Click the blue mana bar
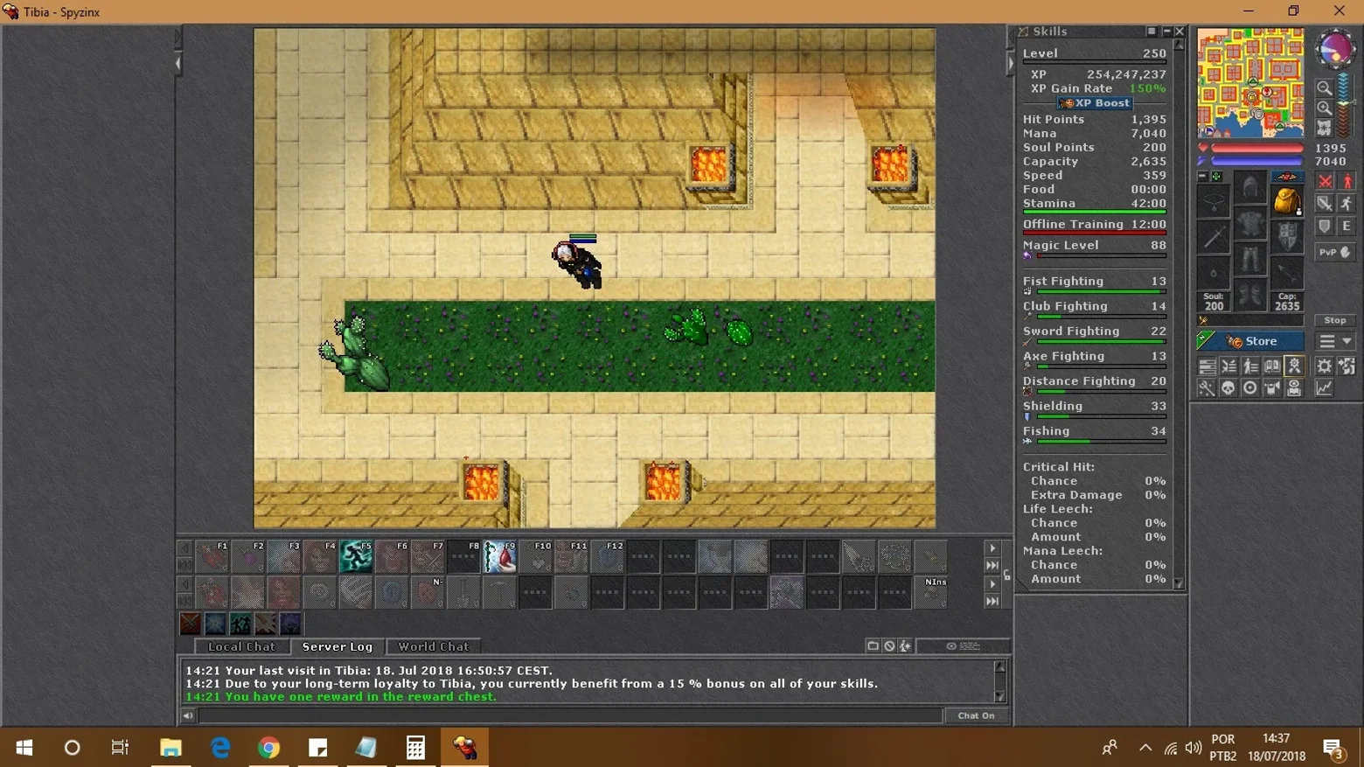Viewport: 1364px width, 767px height. click(x=1256, y=162)
